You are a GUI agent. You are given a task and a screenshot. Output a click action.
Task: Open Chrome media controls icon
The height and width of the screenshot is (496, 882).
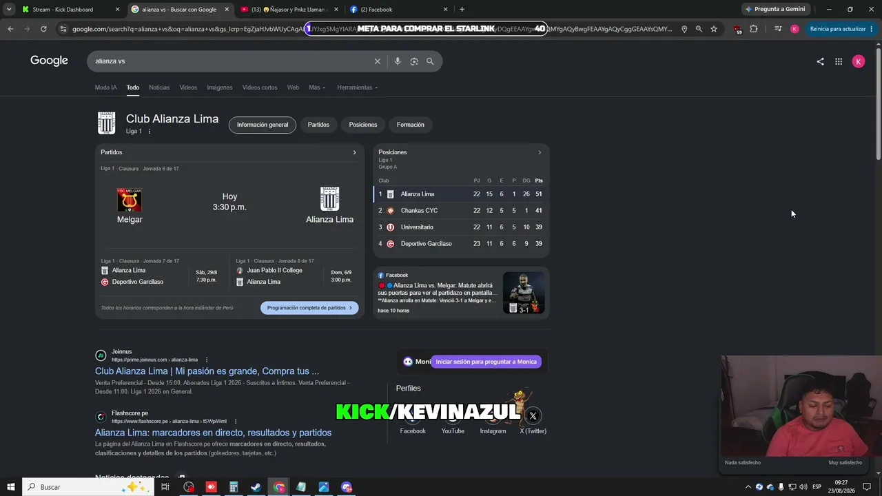[x=778, y=29]
